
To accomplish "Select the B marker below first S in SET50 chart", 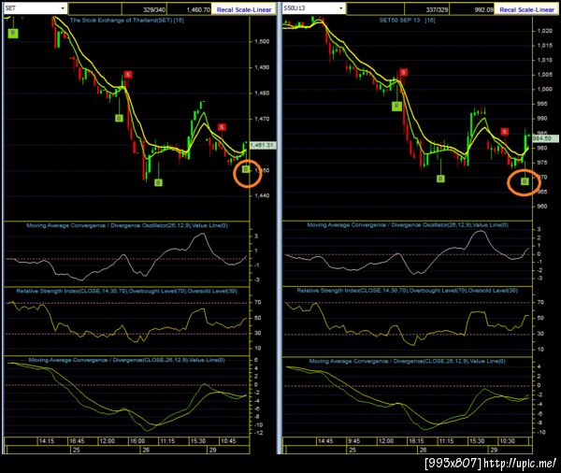I will 396,106.
